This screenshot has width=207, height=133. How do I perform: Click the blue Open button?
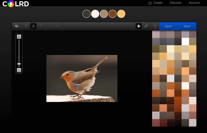pyautogui.click(x=168, y=26)
